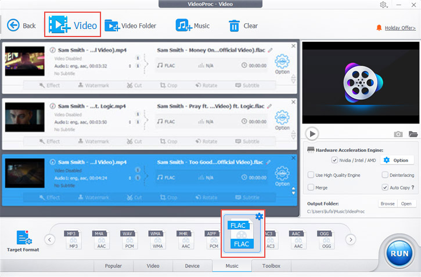Clear the file list
This screenshot has width=421, height=277.
pyautogui.click(x=243, y=25)
